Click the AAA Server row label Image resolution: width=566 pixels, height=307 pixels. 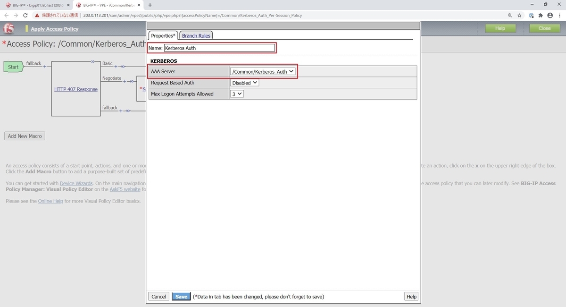pyautogui.click(x=163, y=71)
